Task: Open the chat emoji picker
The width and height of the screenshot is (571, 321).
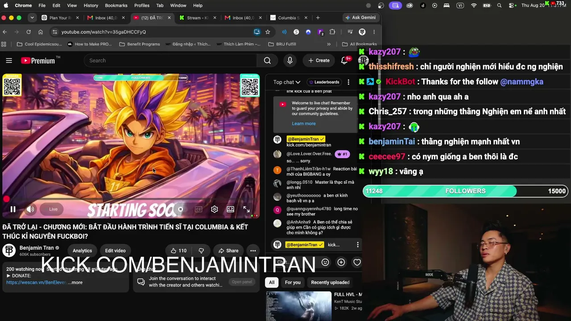Action: tap(325, 262)
